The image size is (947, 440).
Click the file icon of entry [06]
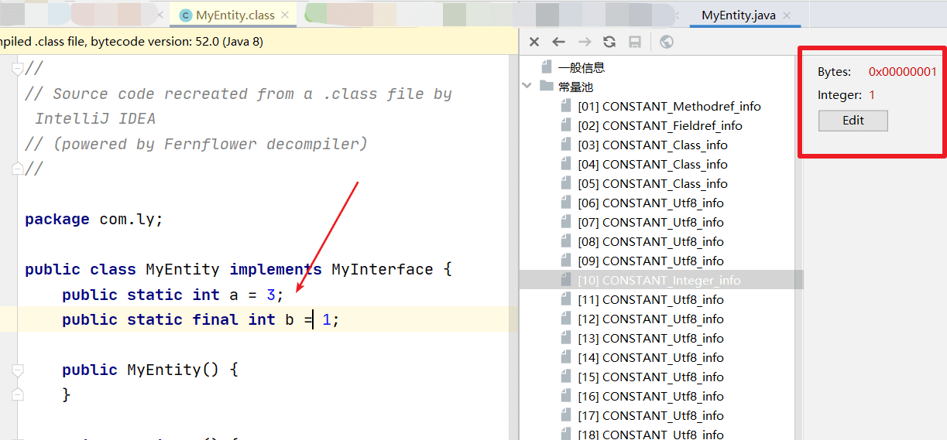pyautogui.click(x=566, y=203)
